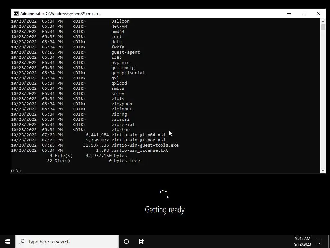Click the 5,356,032 file size value
The image size is (330, 248).
point(97,140)
